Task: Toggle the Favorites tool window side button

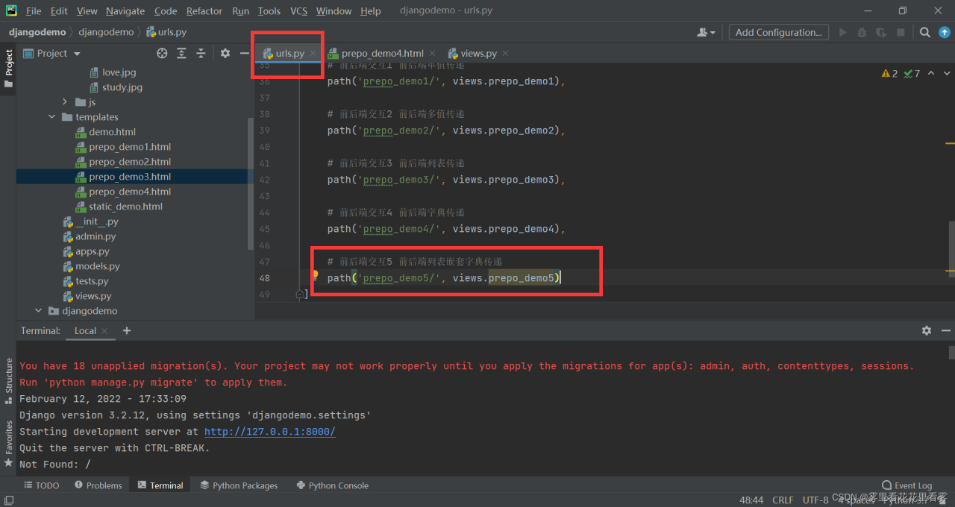Action: [x=9, y=443]
